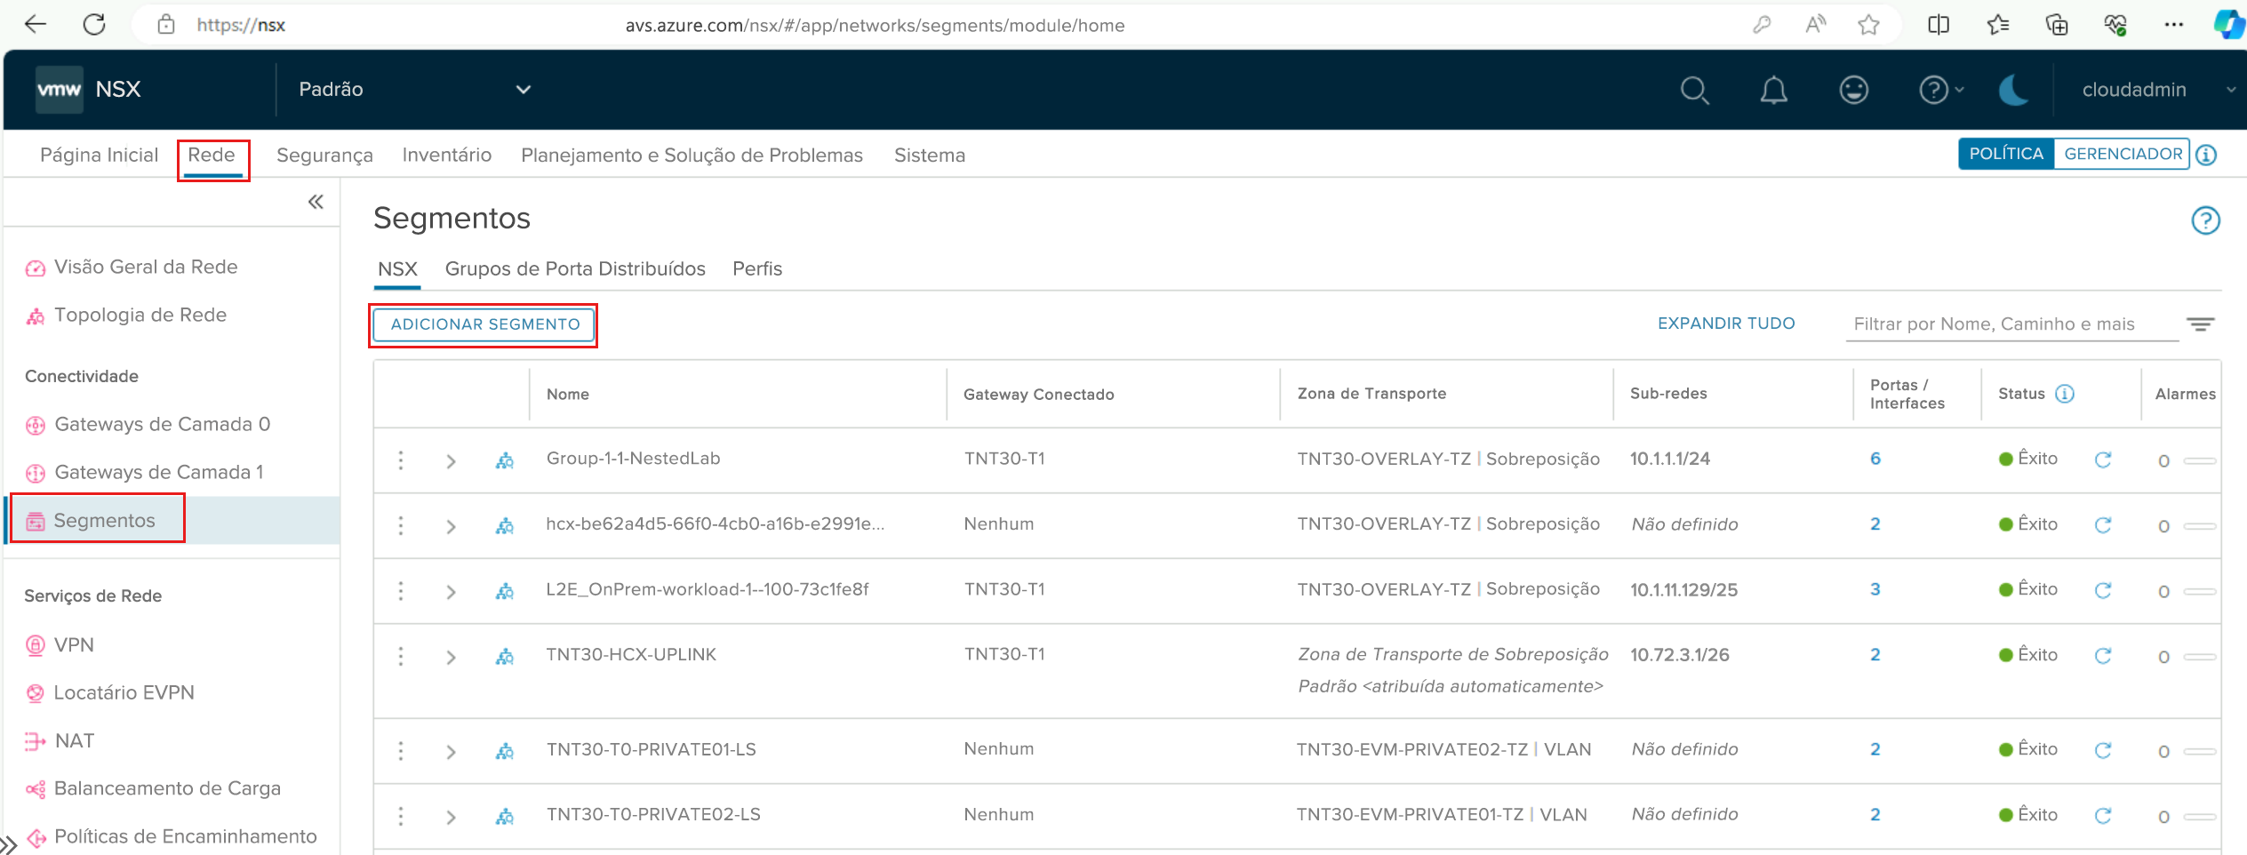2247x855 pixels.
Task: Open actions menu for Group-1-1-NestedLab
Action: [x=401, y=459]
